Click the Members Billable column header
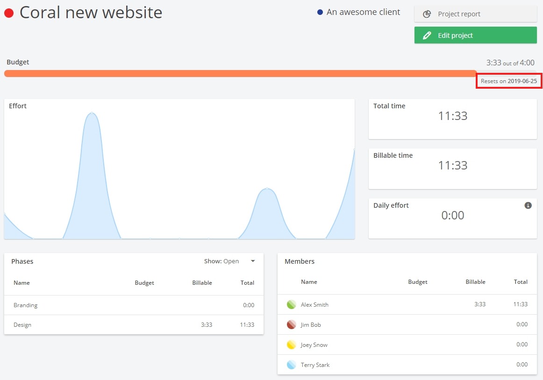 [x=475, y=281]
